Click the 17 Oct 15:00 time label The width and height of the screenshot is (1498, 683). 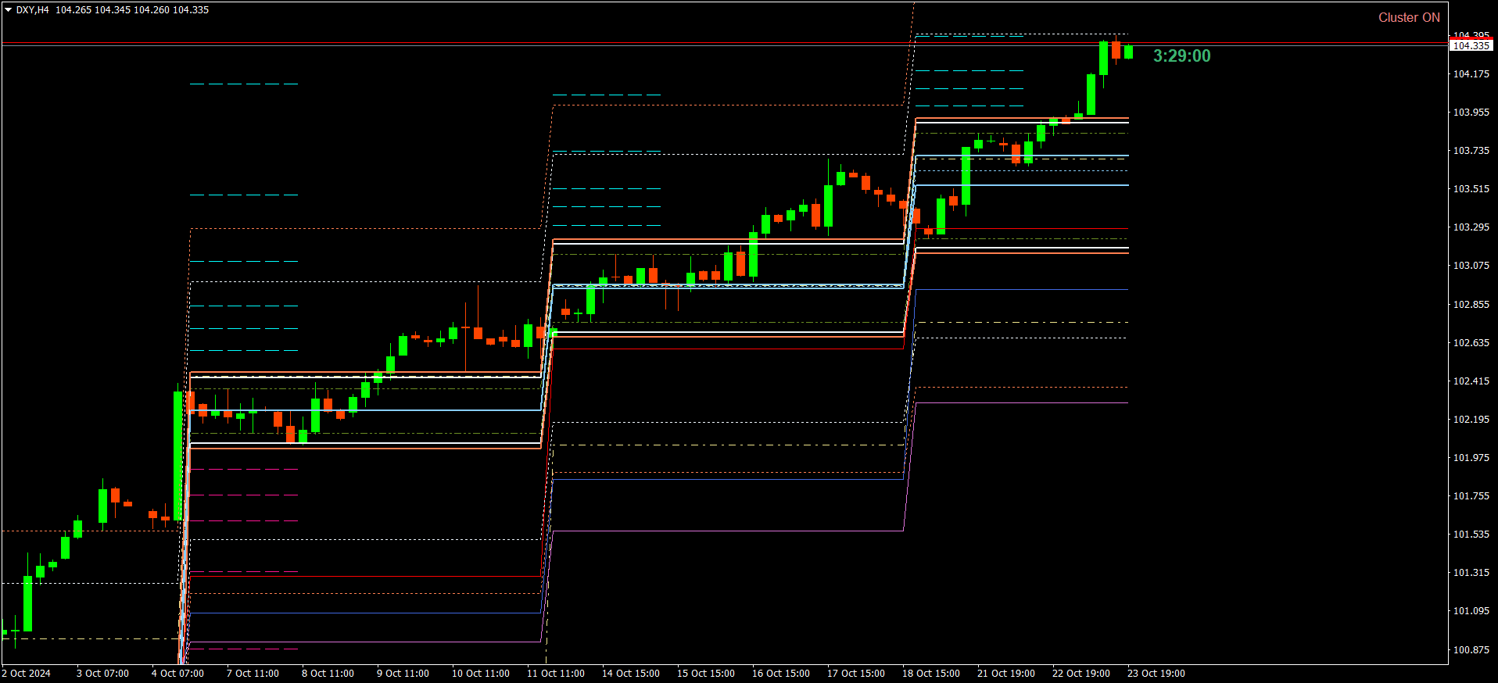tap(856, 674)
